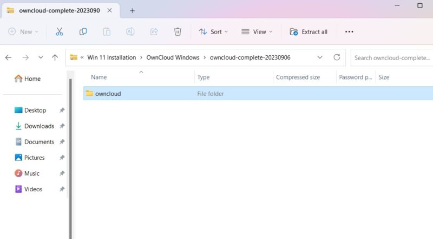
Task: Unpin Documents using its pin icon
Action: [62, 141]
